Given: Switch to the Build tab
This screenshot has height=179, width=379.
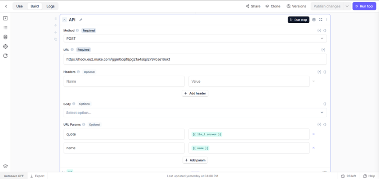Looking at the screenshot, I should pos(35,6).
